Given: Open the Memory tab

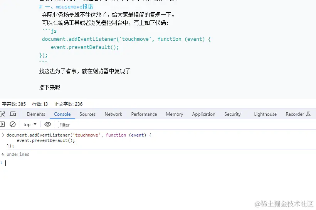Looking at the screenshot, I should click(174, 114).
